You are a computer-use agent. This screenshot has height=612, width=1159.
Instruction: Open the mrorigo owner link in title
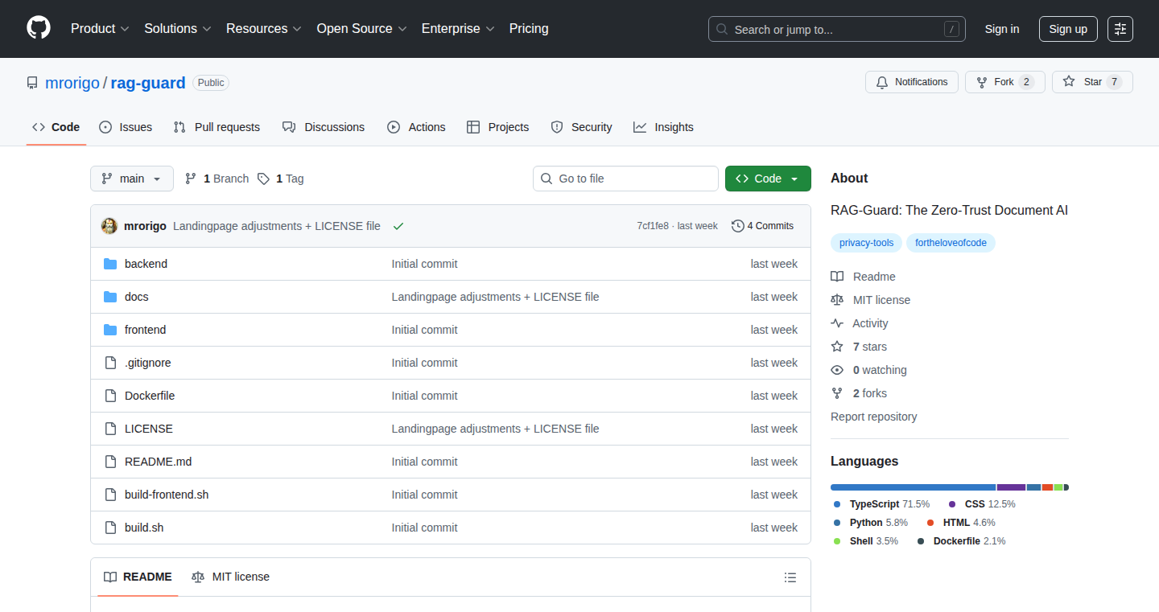72,83
